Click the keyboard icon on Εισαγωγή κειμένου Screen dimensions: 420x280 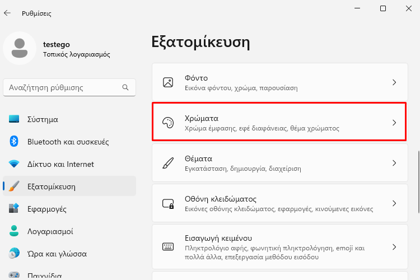coord(168,246)
